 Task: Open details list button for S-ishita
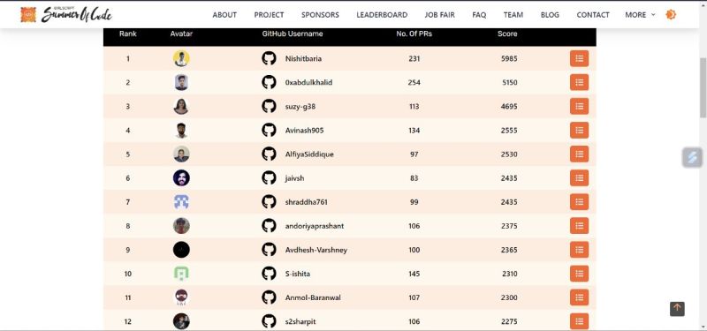click(579, 274)
